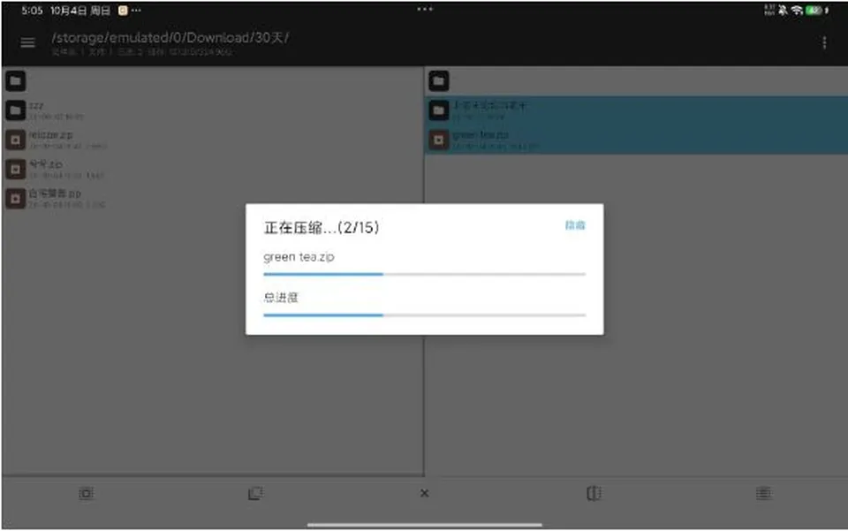
Task: Click the path /storage/emulated/0/Download/30天/
Action: pos(170,38)
